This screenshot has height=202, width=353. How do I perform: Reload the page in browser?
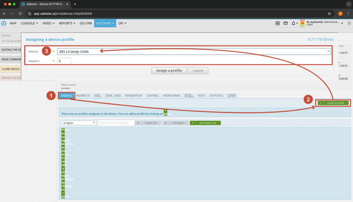pos(20,13)
